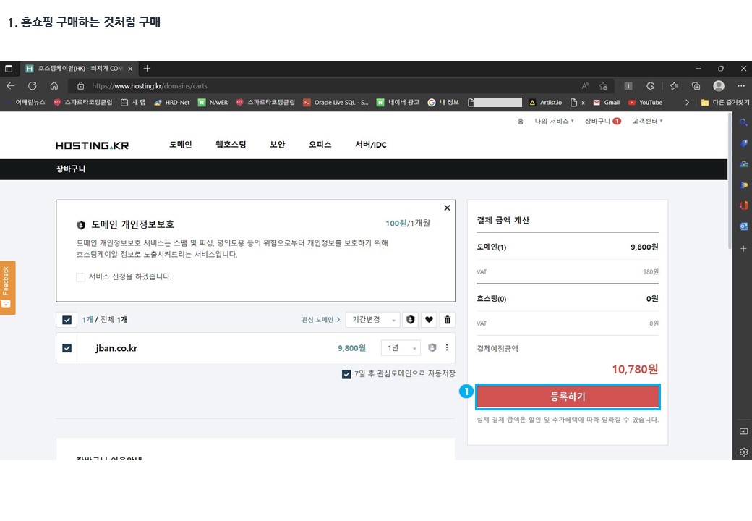This screenshot has width=752, height=521.
Task: Reload the page with refresh icon
Action: click(x=32, y=86)
